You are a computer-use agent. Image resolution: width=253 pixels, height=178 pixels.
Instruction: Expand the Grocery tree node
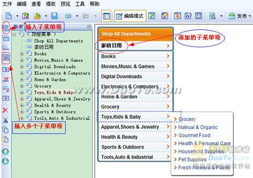point(22,86)
